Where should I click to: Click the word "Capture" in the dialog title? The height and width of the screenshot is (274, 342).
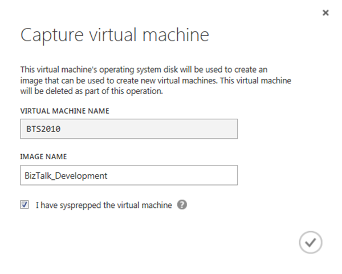coord(52,35)
